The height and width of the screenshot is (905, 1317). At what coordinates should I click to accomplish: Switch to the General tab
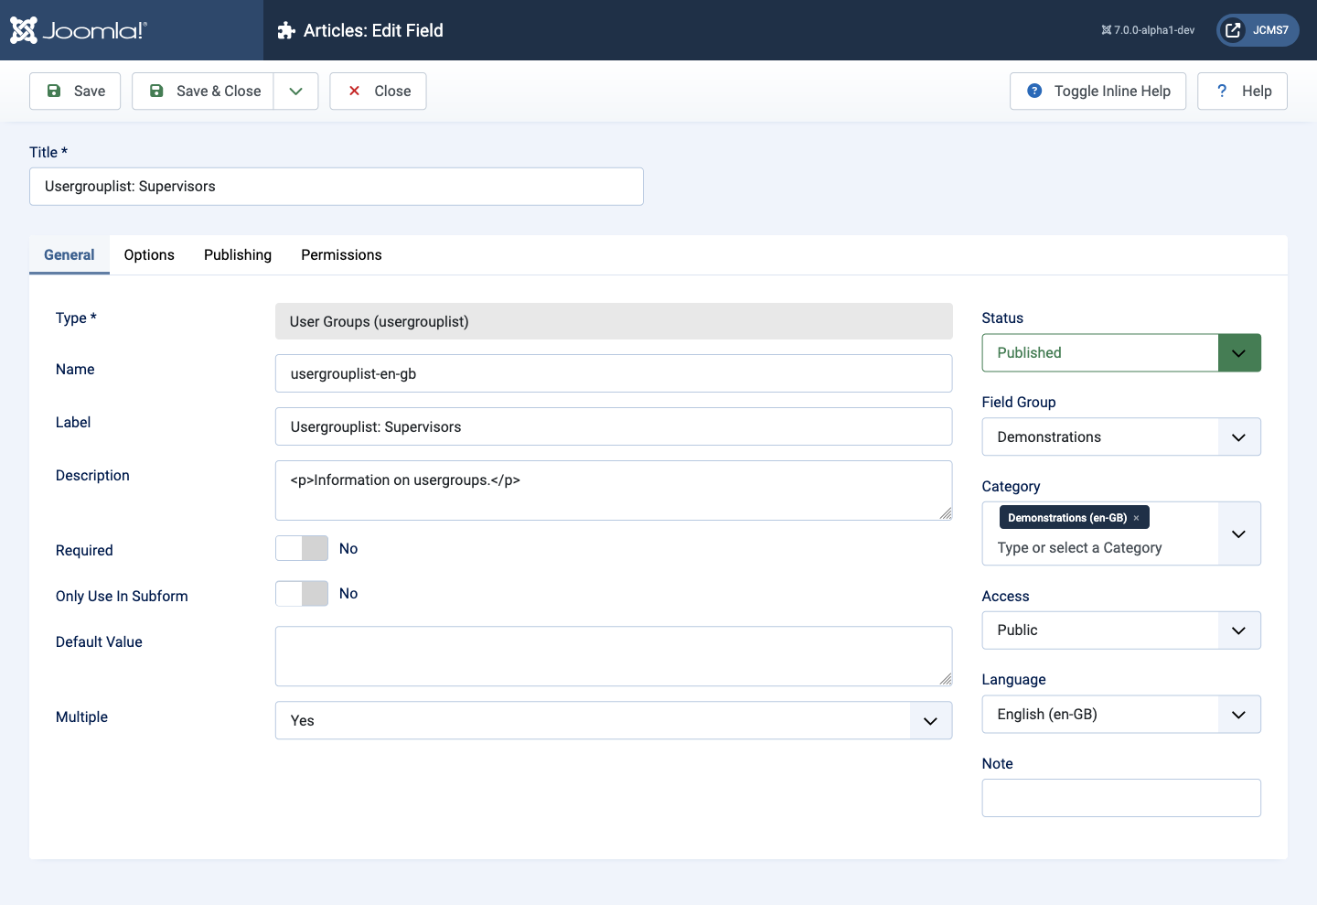[x=70, y=254]
